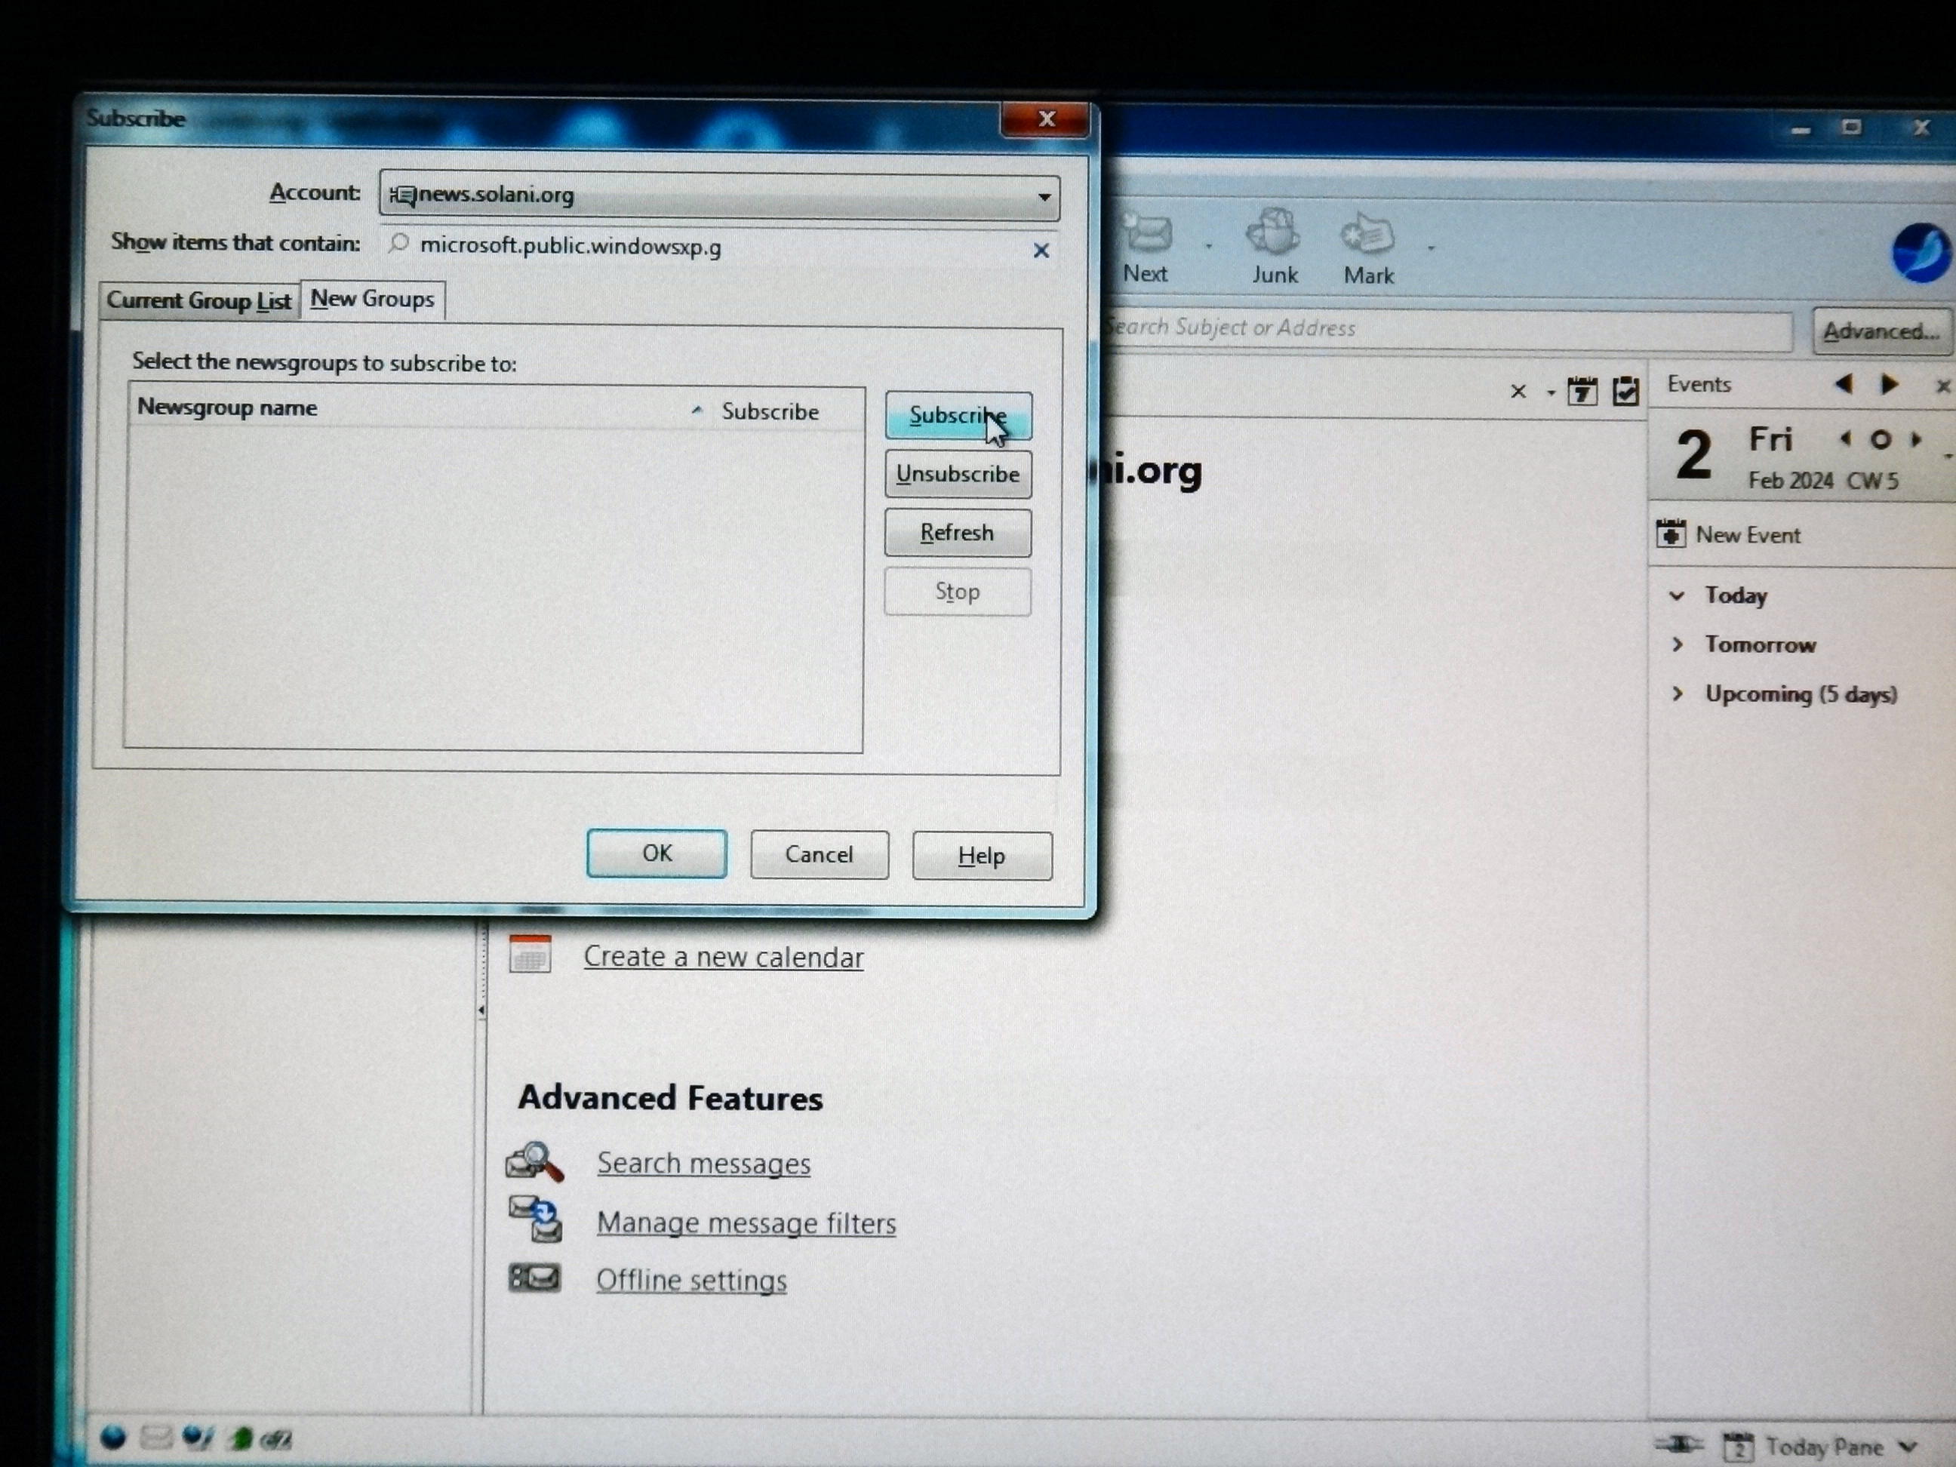Jump to today using circle icon
Screen dimensions: 1956x1467
pyautogui.click(x=1881, y=439)
